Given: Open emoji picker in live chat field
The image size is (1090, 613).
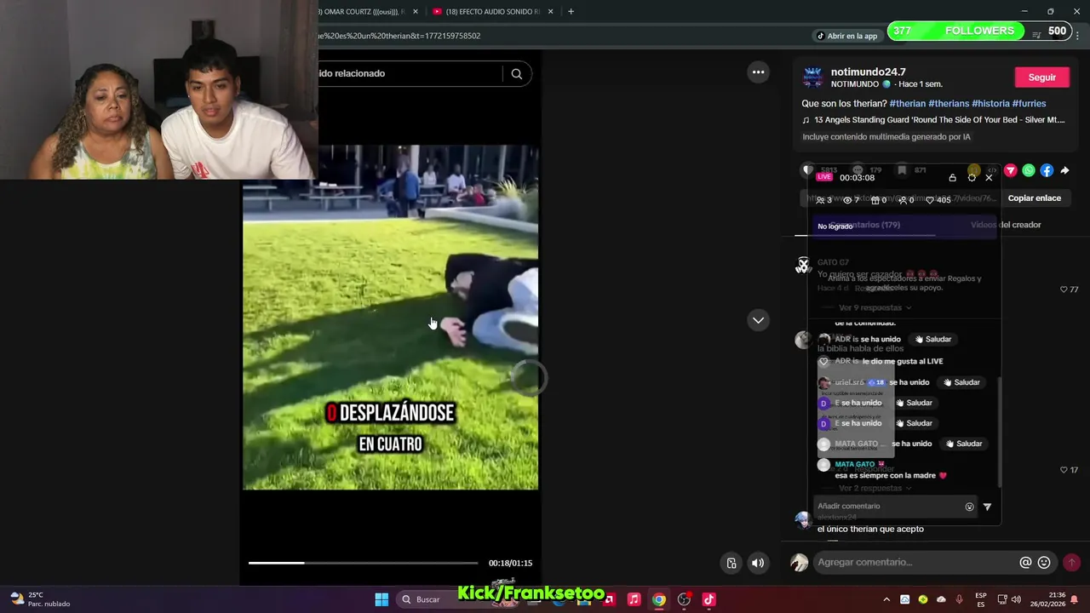Looking at the screenshot, I should [969, 507].
